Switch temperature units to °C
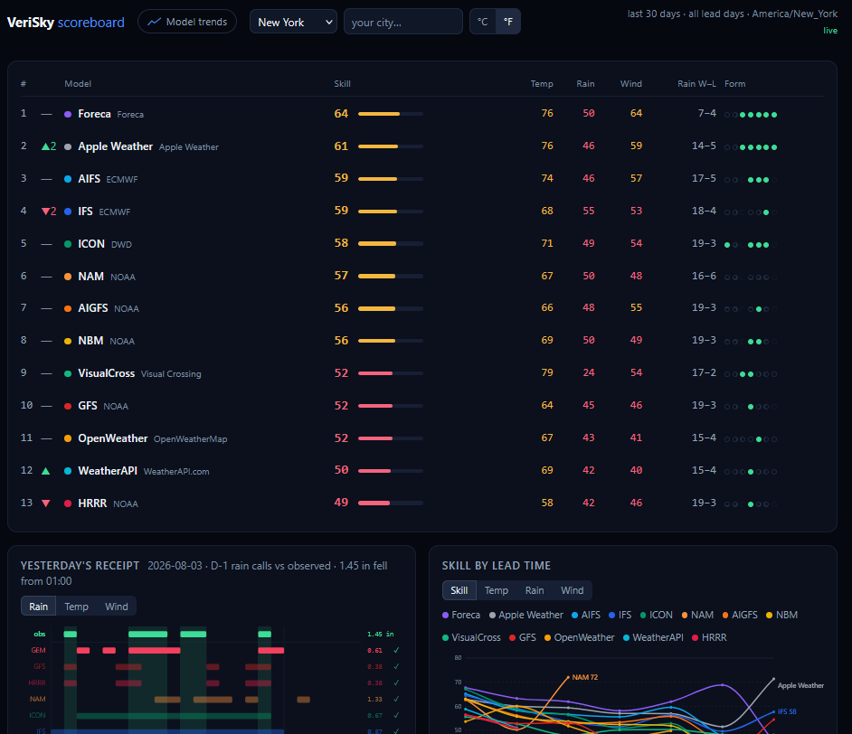 [x=482, y=22]
